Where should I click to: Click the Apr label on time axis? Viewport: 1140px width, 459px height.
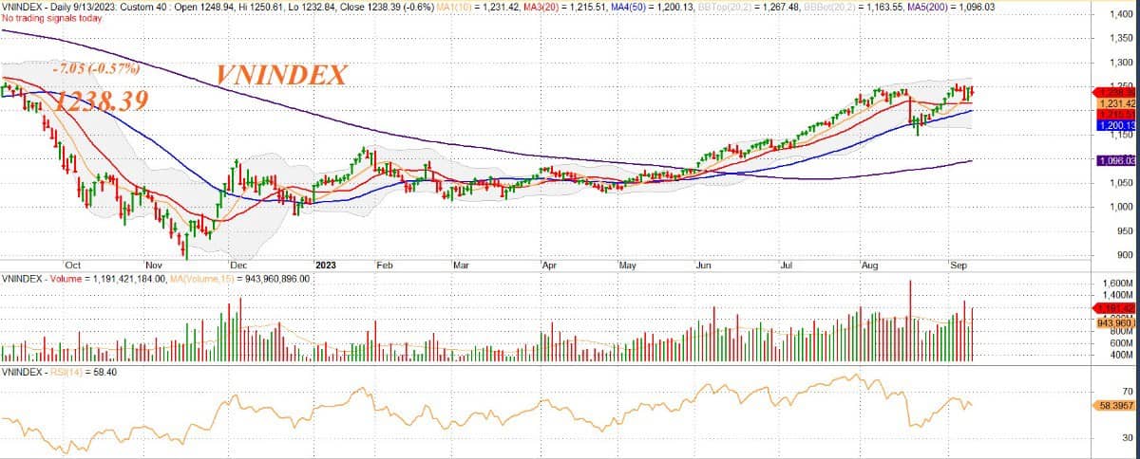549,266
